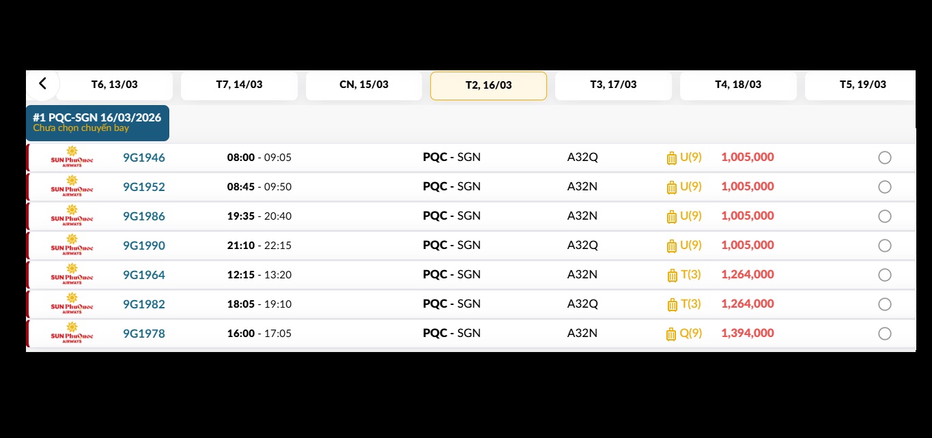Click the #1 PQC-SGN 16/03/2026 segment badge
Viewport: 932px width, 438px height.
coord(97,123)
